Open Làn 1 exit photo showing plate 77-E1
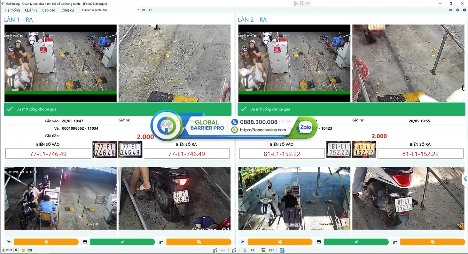 175,199
